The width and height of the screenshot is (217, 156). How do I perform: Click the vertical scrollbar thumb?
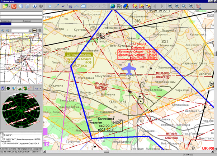point(216,54)
